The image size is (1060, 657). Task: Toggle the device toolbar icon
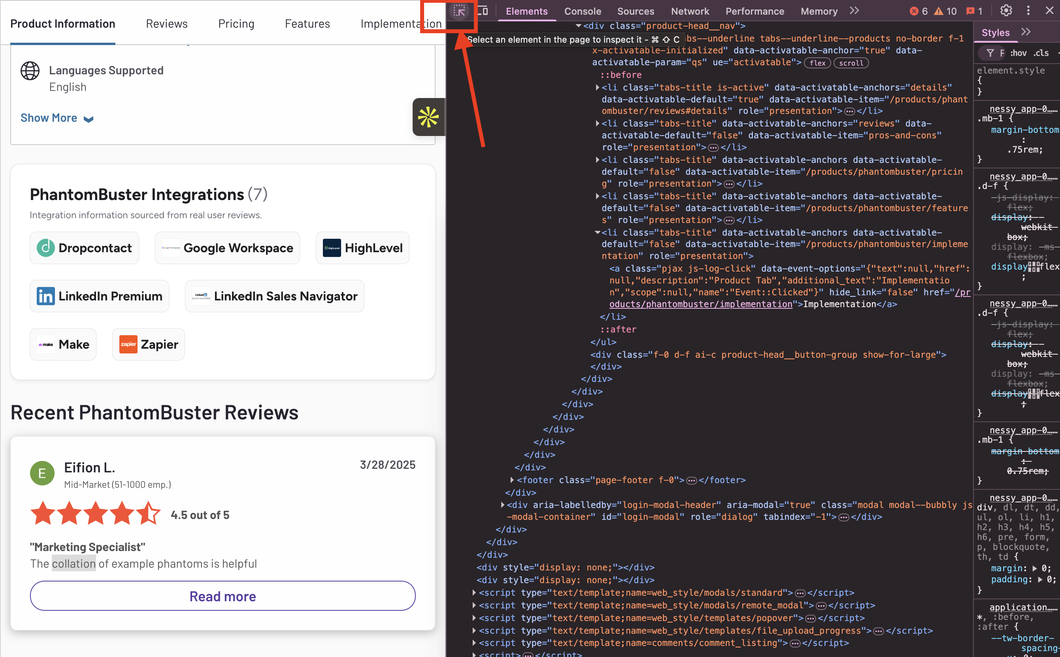coord(483,11)
